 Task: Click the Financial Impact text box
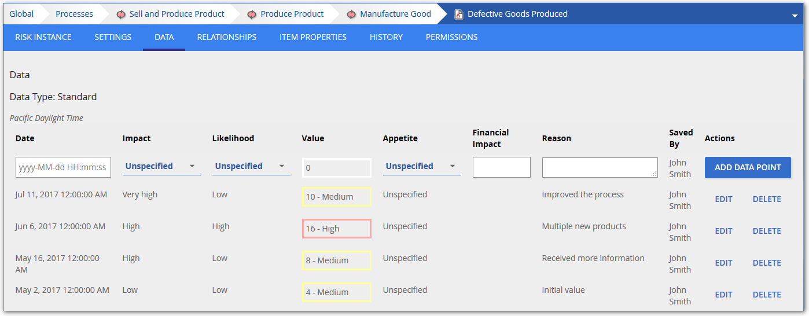(501, 167)
